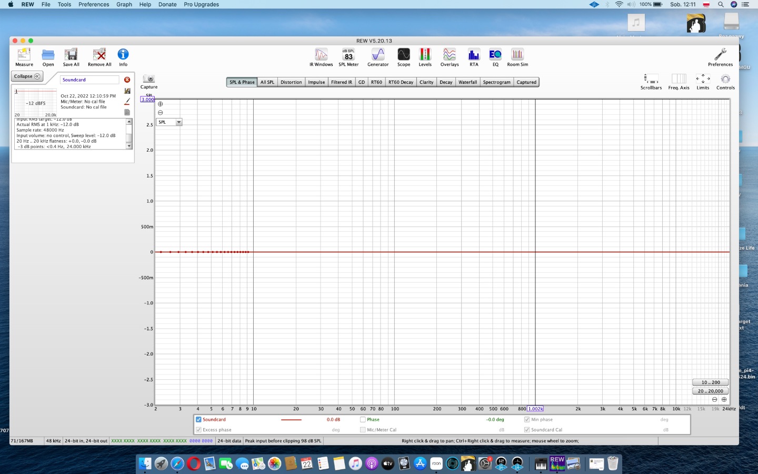758x474 pixels.
Task: Click the Soundcard measurement name field
Action: 90,80
